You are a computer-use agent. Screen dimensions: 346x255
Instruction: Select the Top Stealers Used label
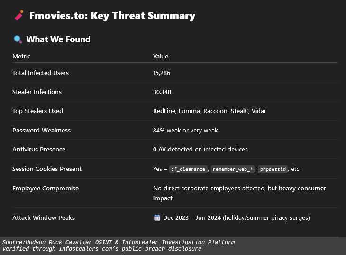[37, 111]
